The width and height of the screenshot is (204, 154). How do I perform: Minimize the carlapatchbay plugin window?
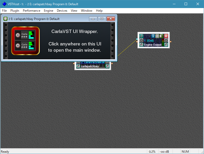[93, 19]
